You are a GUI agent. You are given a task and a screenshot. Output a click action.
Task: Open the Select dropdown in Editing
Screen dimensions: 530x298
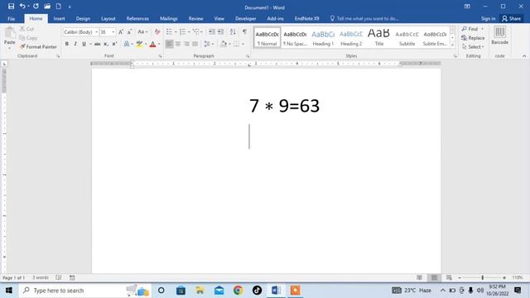click(473, 46)
